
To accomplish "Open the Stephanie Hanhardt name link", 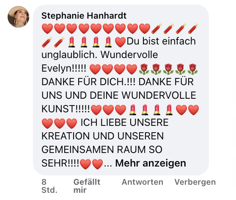I will pos(84,16).
